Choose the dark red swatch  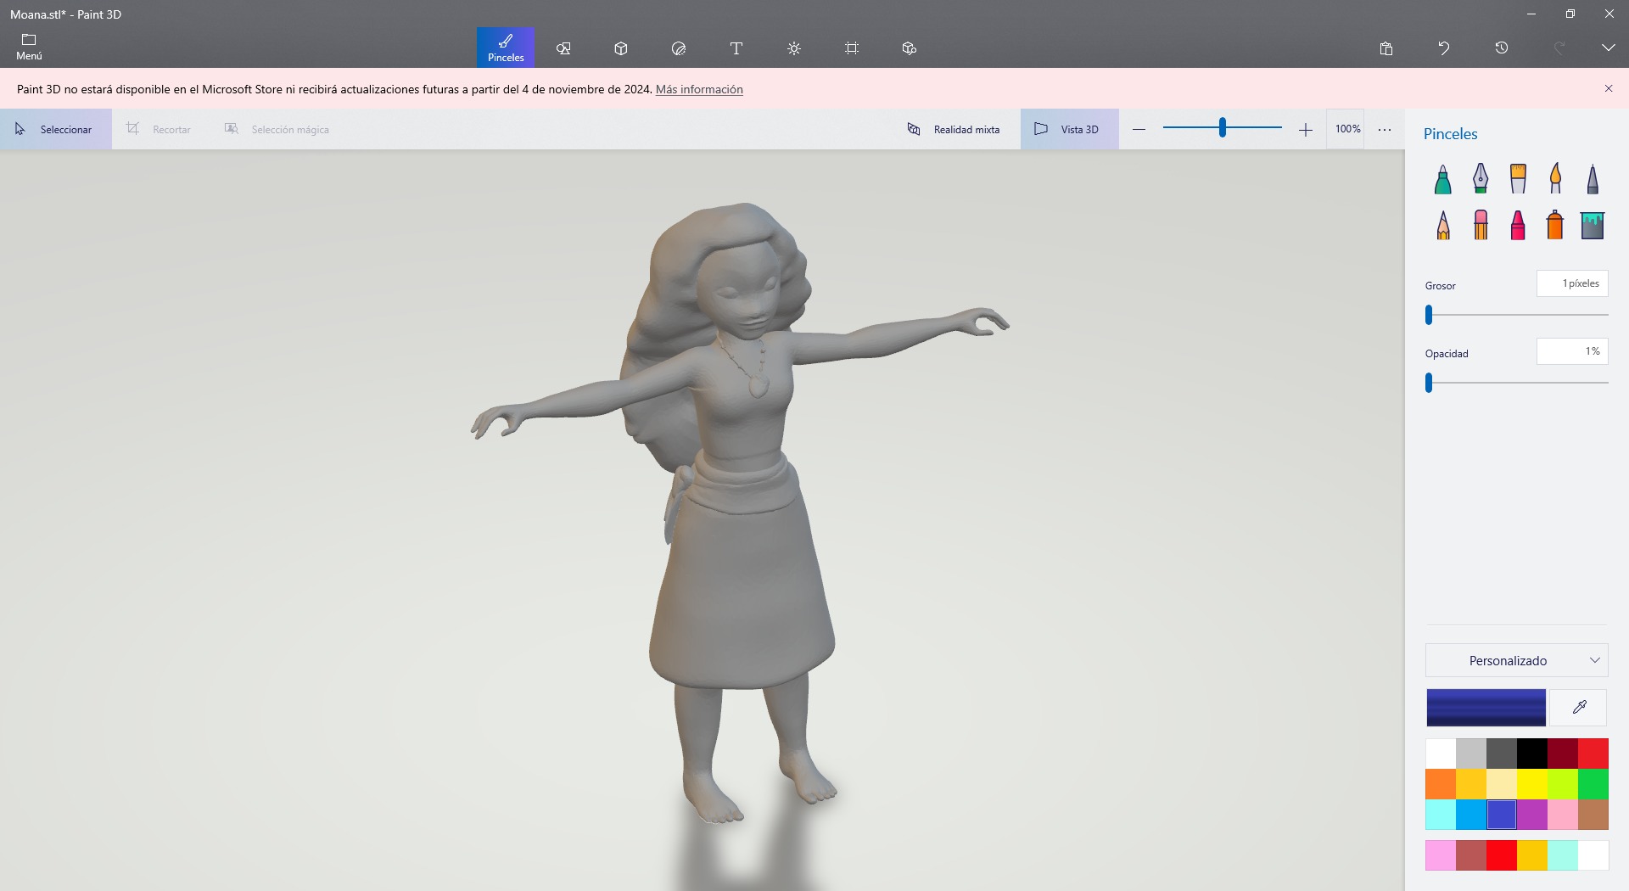[1563, 754]
